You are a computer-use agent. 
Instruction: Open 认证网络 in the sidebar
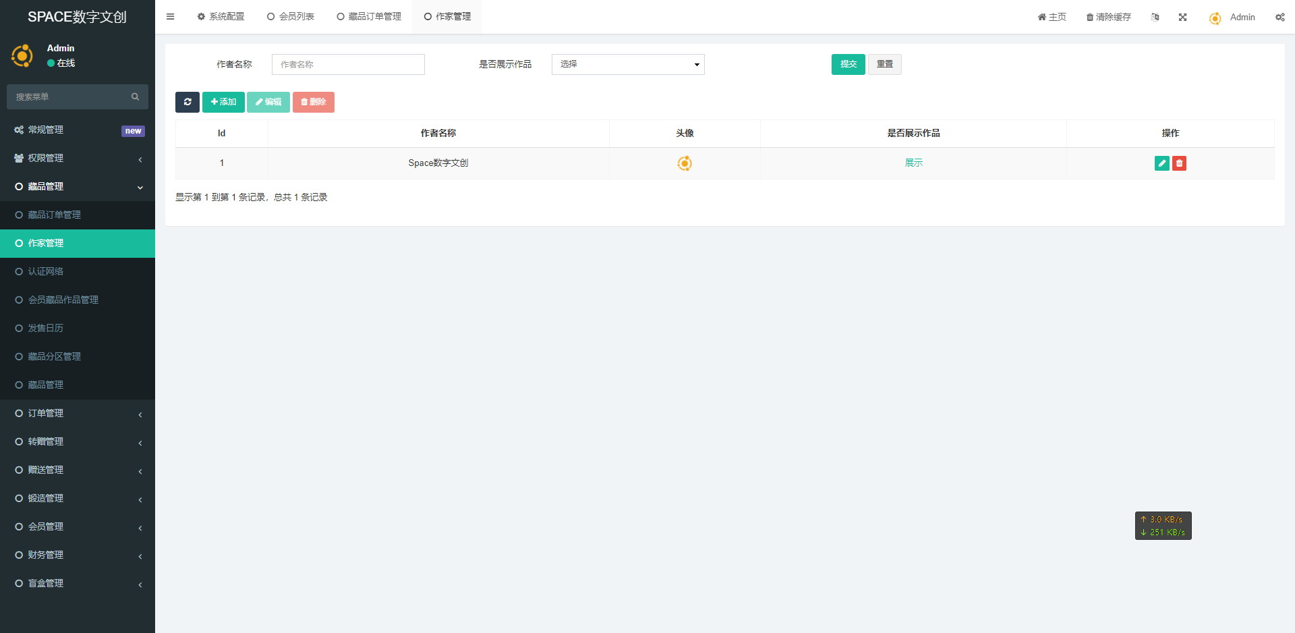point(46,272)
